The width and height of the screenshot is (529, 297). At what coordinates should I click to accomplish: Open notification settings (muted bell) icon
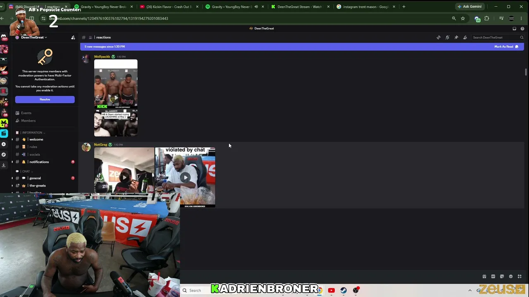[x=447, y=38]
